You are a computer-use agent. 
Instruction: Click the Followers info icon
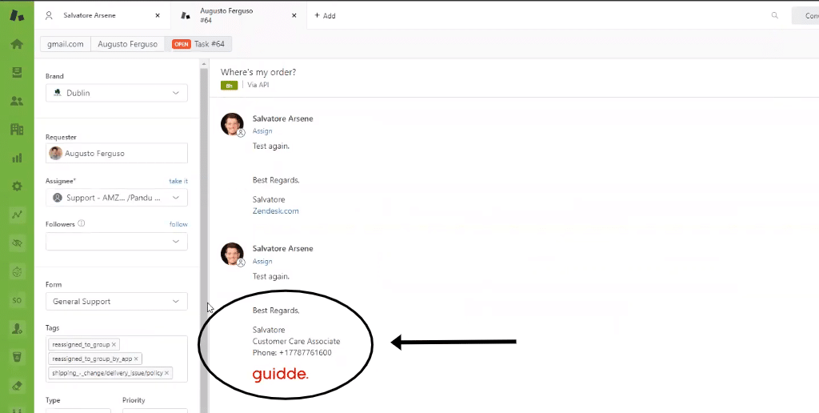point(81,223)
